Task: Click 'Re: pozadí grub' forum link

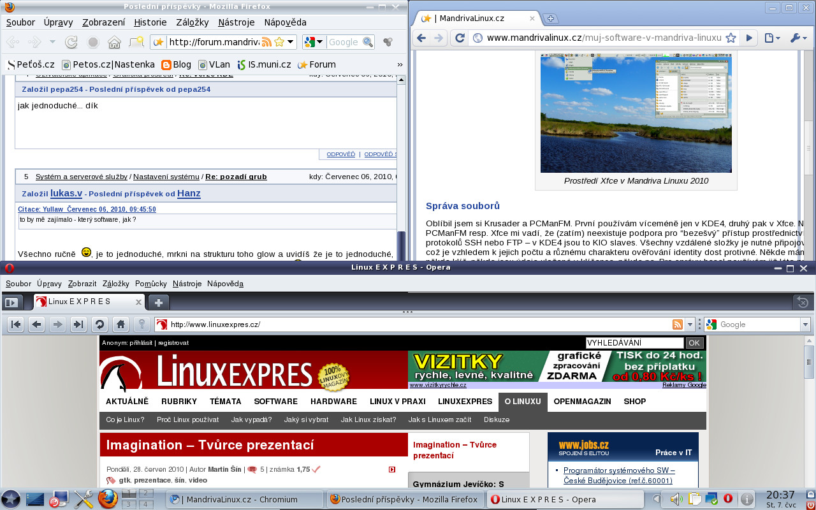Action: pyautogui.click(x=236, y=177)
